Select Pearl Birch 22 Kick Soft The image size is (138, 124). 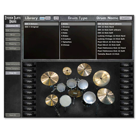coord(114,45)
